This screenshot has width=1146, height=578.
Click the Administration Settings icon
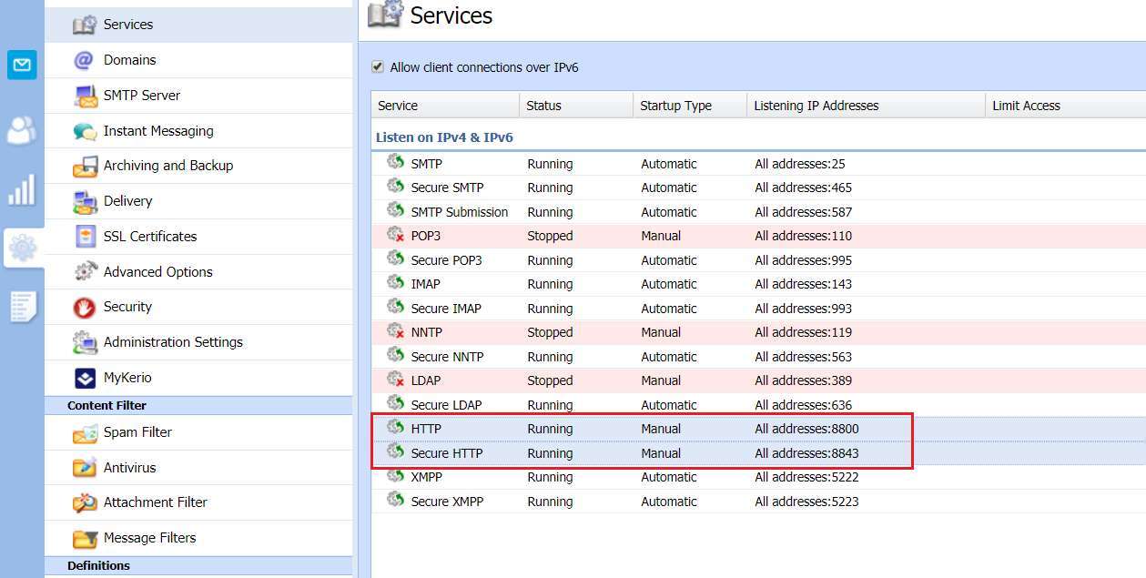[85, 342]
